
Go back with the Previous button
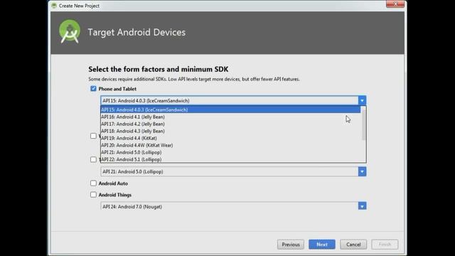tap(291, 245)
